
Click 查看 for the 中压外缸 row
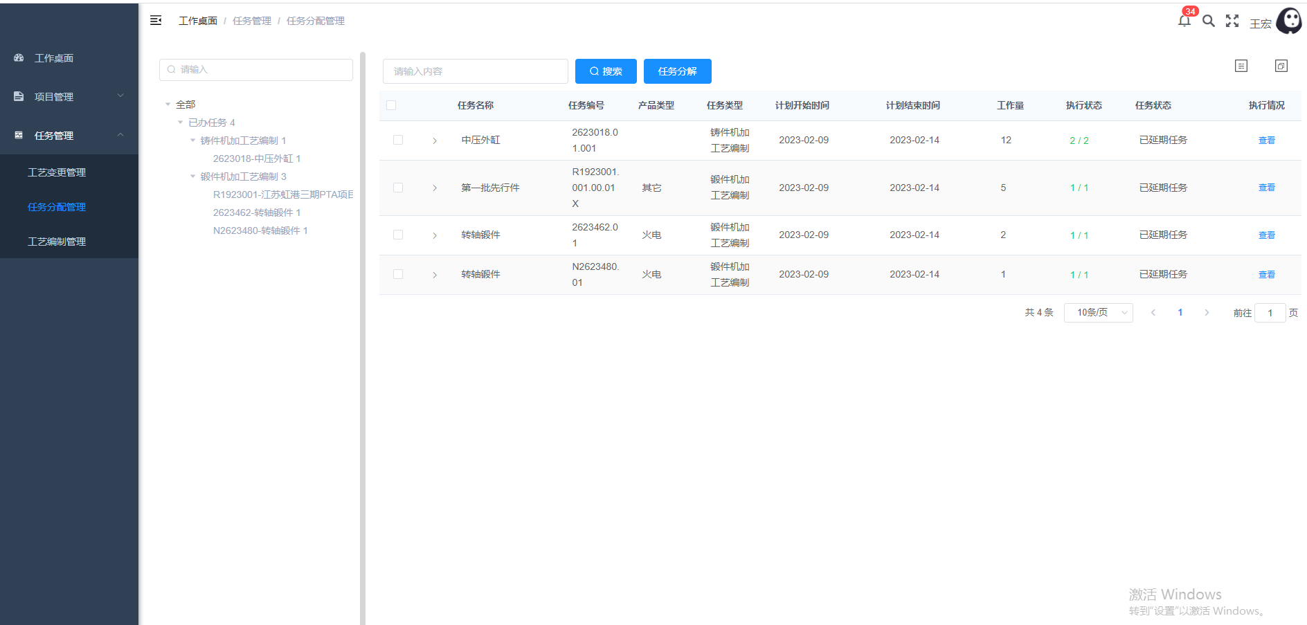pos(1267,141)
